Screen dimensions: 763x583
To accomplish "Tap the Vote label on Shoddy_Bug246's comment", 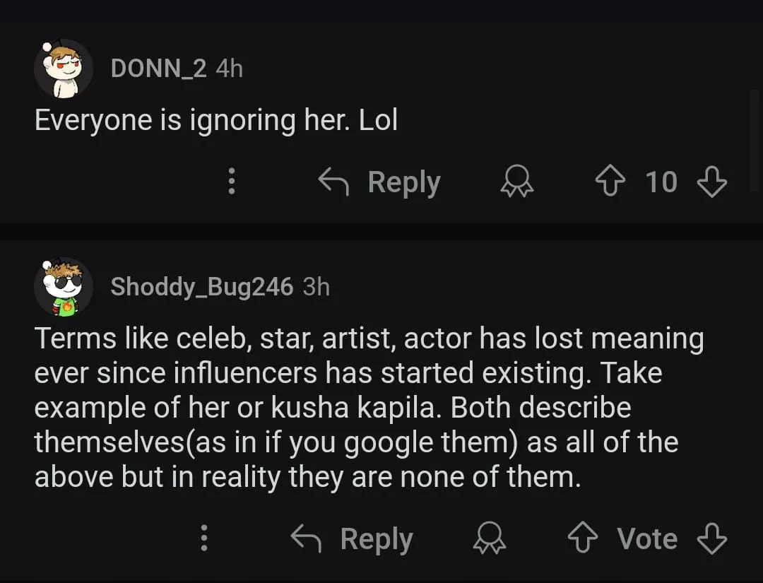I will coord(647,539).
